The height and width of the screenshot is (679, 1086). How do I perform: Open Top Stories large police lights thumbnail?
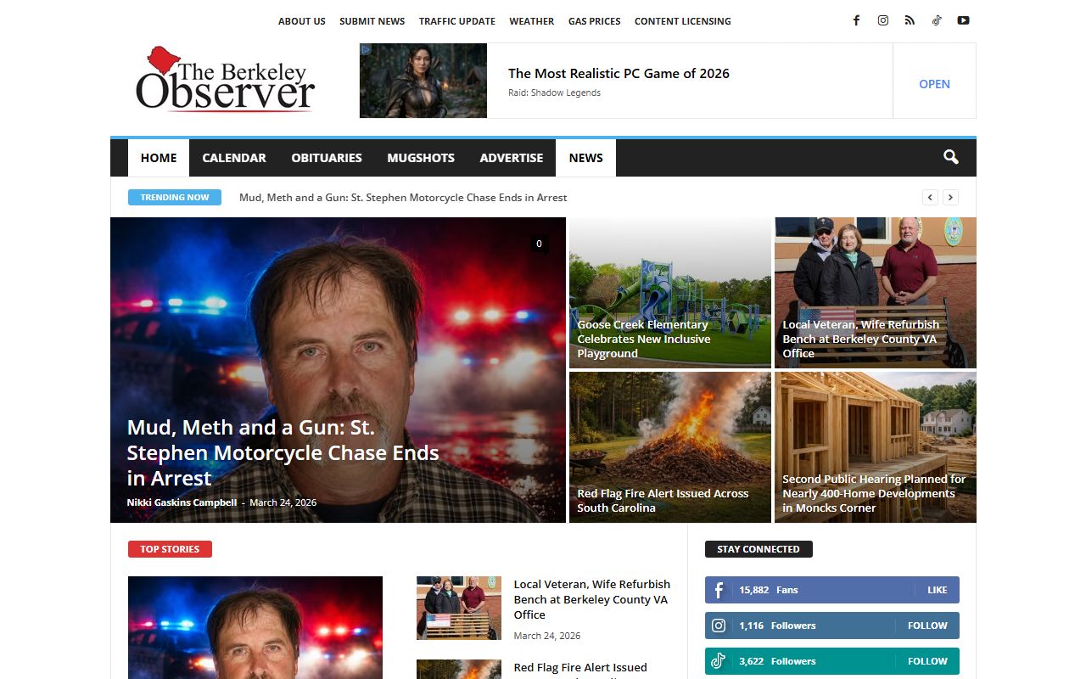pos(255,627)
